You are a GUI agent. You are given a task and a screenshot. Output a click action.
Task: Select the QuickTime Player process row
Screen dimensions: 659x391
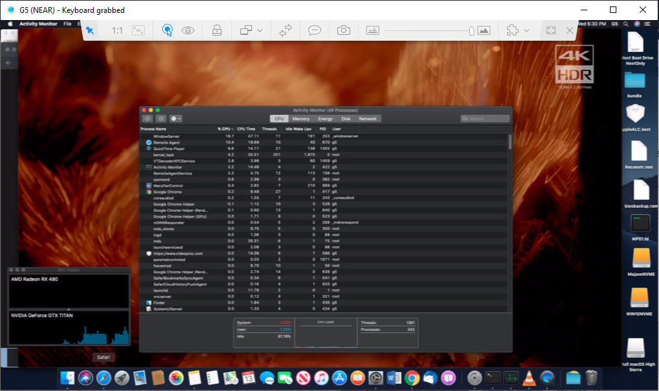[324, 149]
